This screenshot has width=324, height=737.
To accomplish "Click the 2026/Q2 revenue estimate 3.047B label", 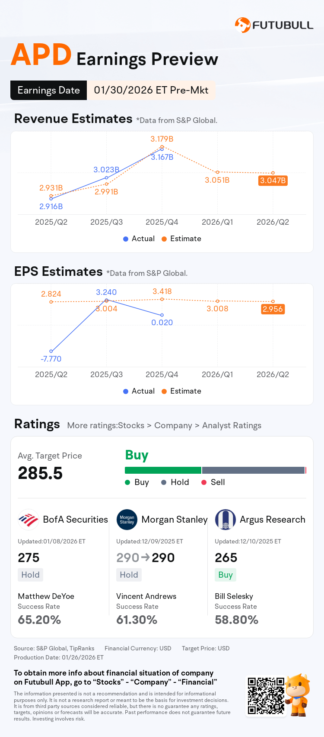I will point(273,181).
